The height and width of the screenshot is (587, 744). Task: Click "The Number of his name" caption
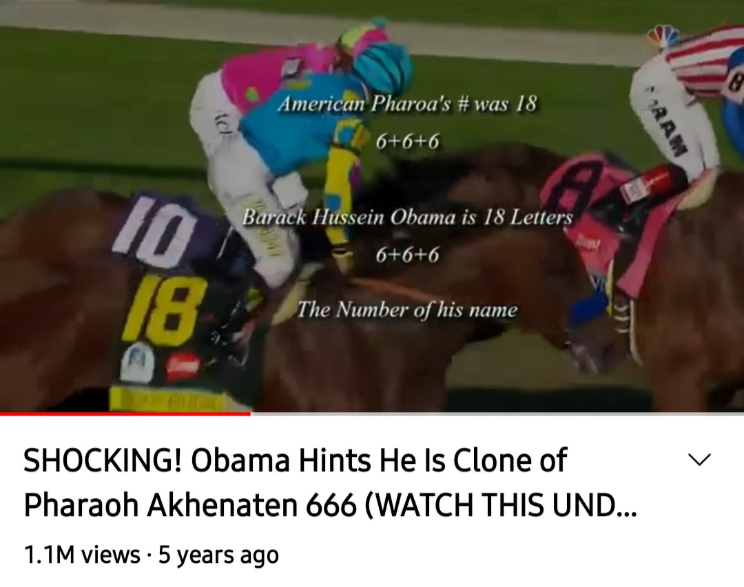click(407, 310)
